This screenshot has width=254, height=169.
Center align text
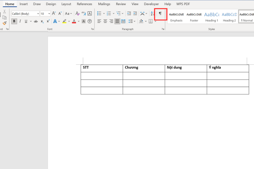105,21
